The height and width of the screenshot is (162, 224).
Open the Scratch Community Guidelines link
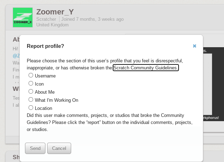(146, 68)
